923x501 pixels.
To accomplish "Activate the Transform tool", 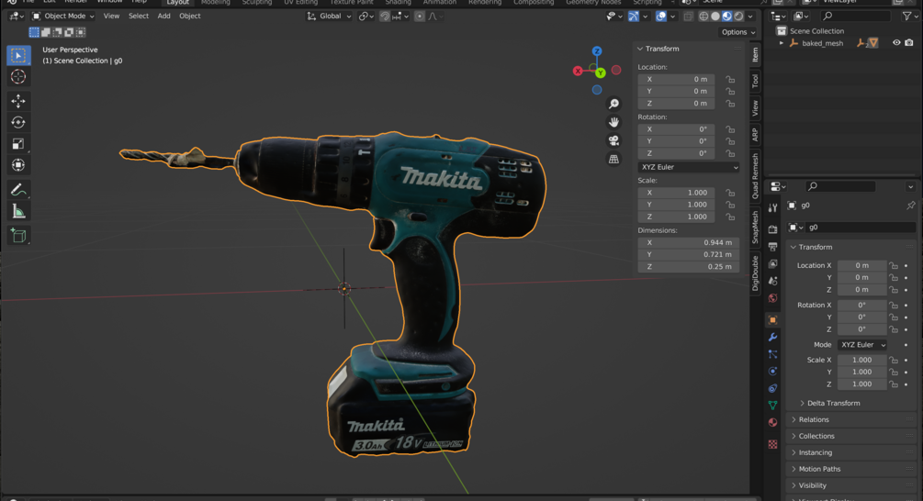I will click(x=18, y=165).
